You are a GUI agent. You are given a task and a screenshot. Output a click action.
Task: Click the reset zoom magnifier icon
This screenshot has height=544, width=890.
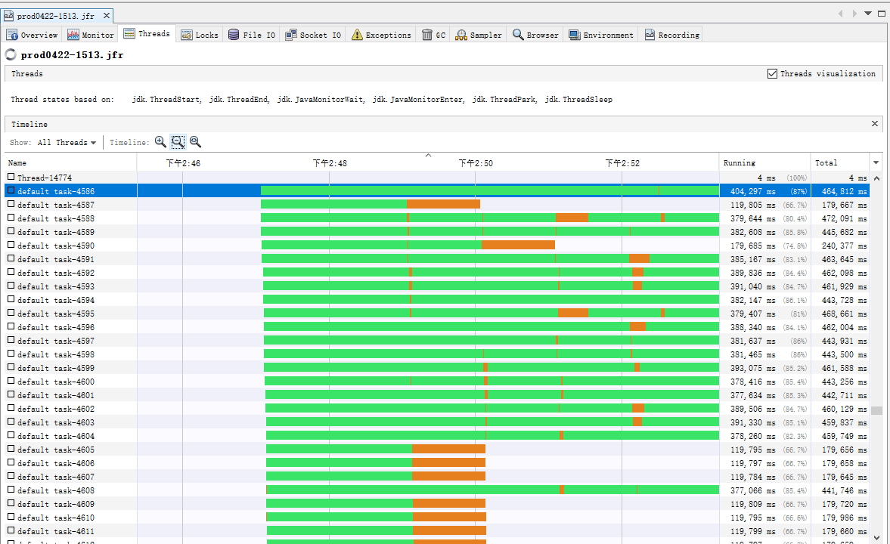(195, 141)
